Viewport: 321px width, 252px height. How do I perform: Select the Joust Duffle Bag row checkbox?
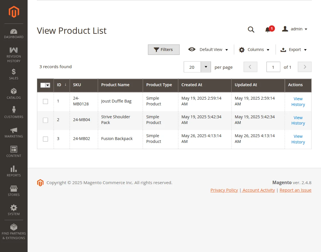click(45, 101)
